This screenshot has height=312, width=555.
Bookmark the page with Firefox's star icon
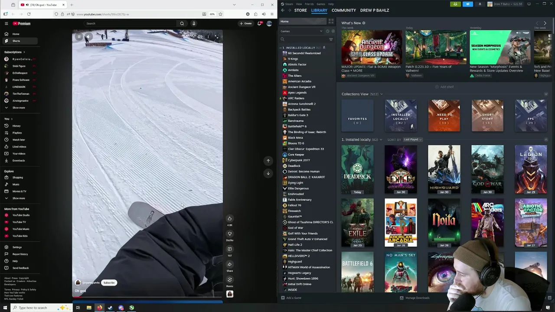tap(220, 14)
